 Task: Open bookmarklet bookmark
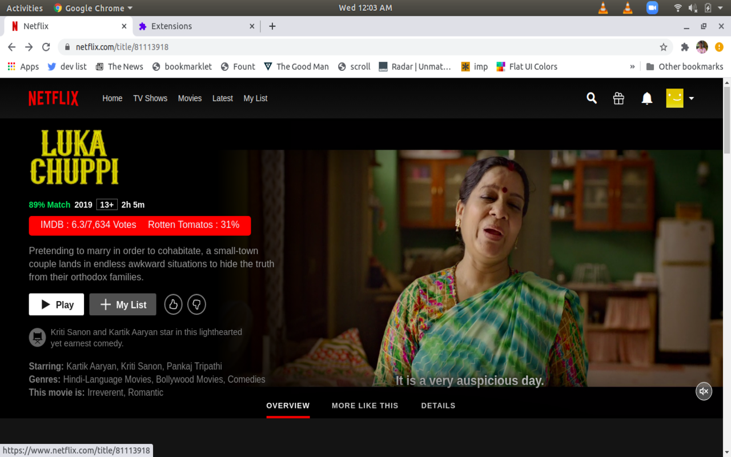click(x=182, y=66)
